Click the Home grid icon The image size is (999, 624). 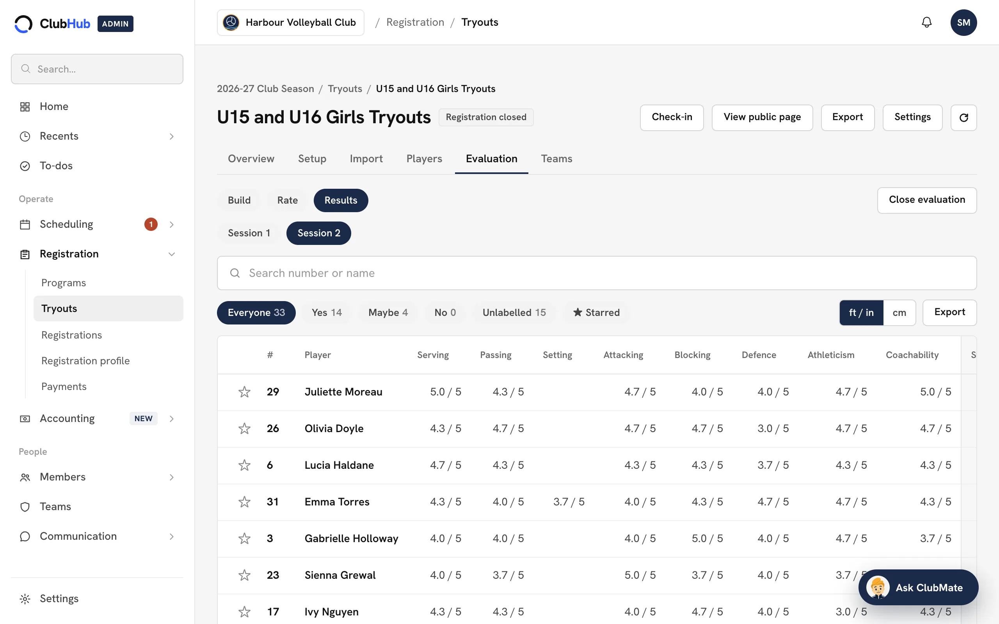25,106
